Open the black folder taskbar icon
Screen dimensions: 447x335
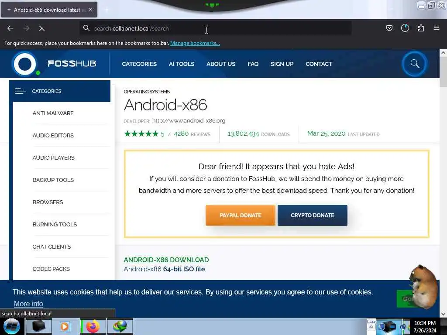pos(38,326)
